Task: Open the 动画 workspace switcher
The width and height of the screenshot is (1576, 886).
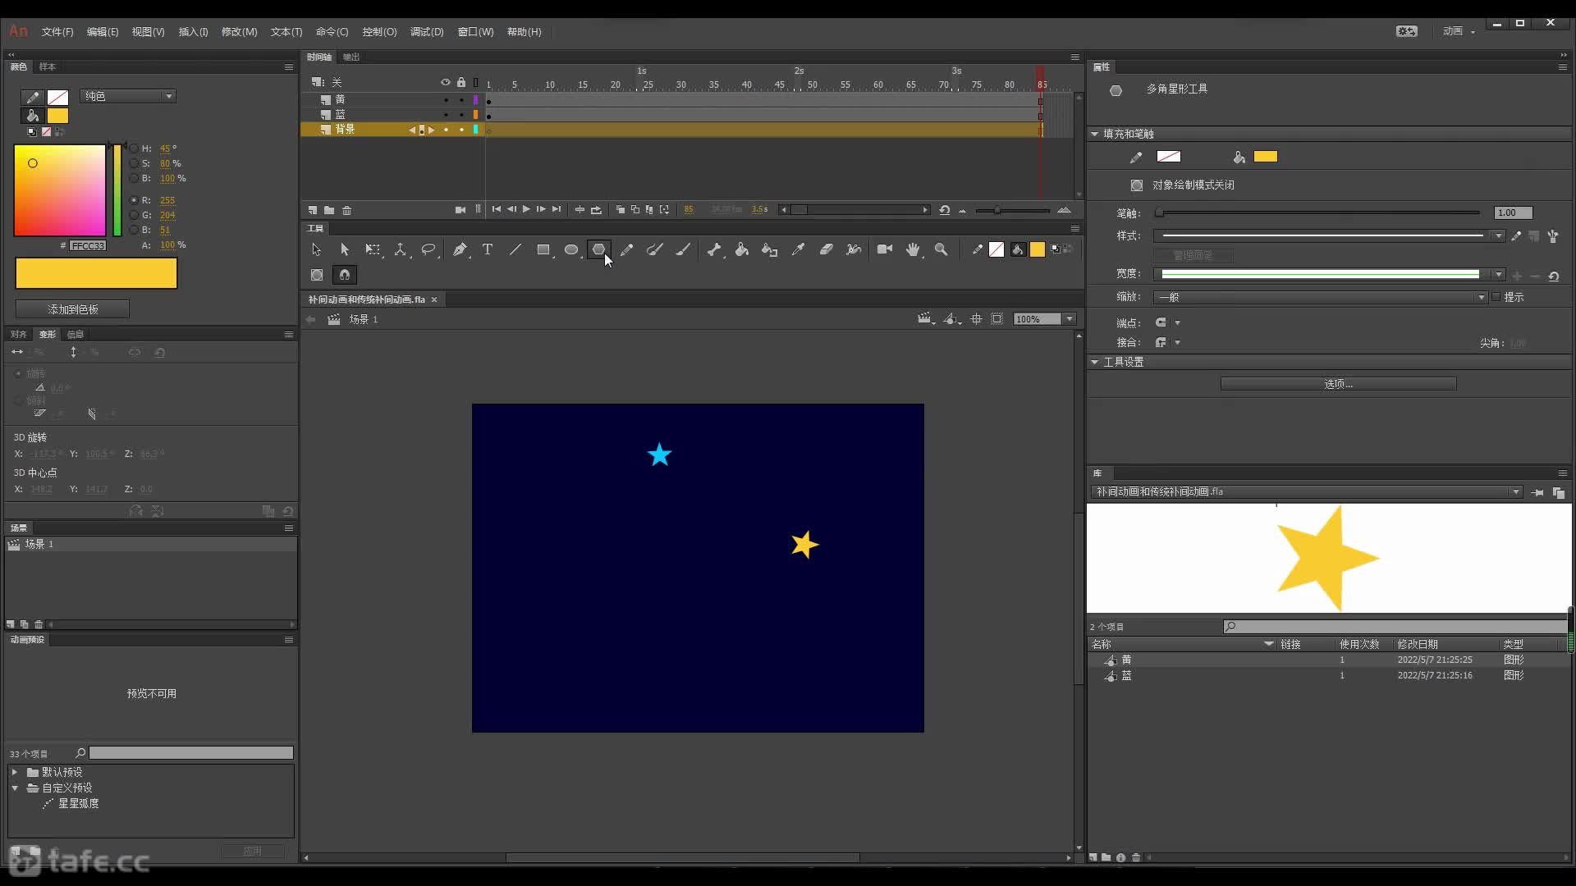Action: (x=1459, y=31)
